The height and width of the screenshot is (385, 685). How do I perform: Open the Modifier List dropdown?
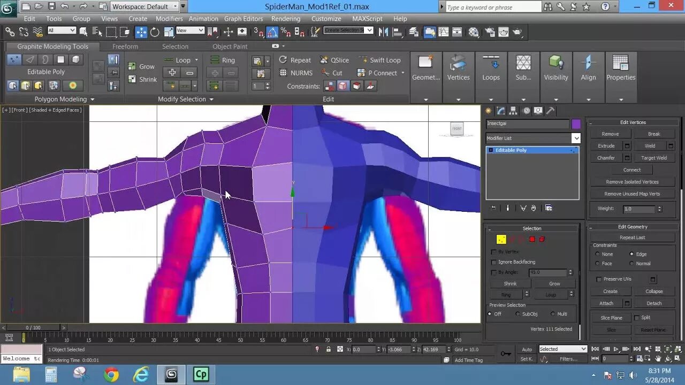click(576, 138)
